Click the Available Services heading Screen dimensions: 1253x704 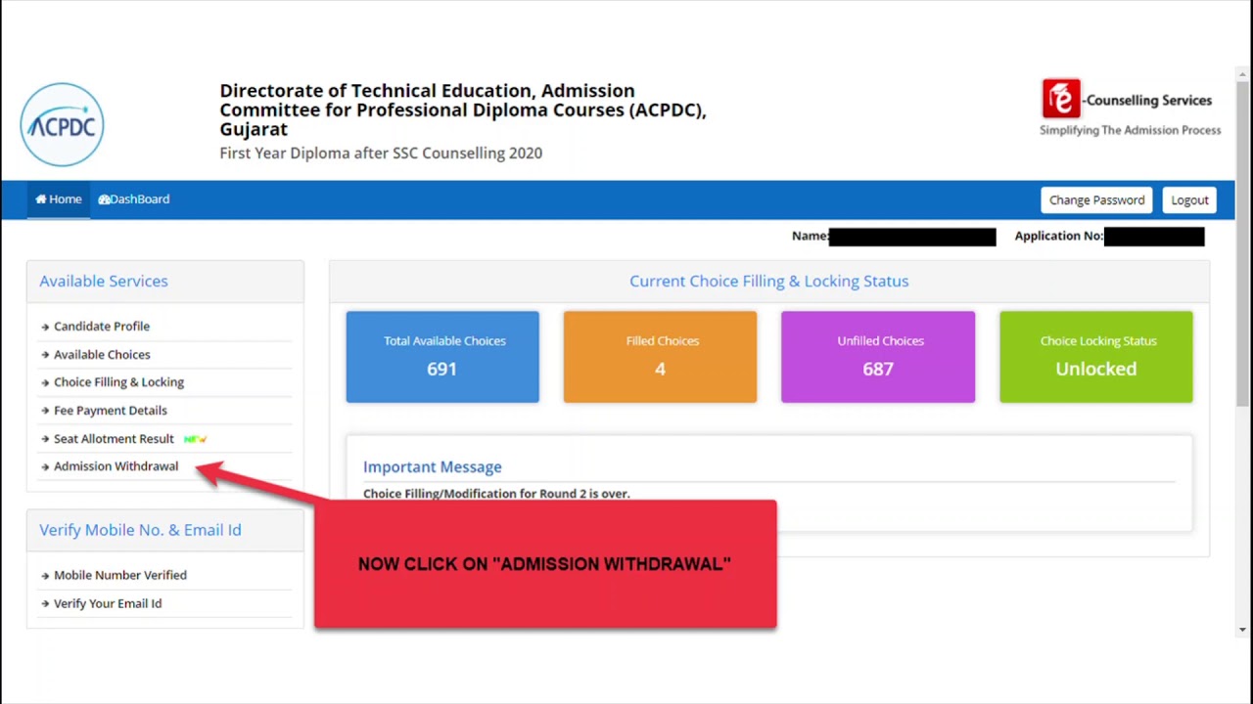[104, 282]
